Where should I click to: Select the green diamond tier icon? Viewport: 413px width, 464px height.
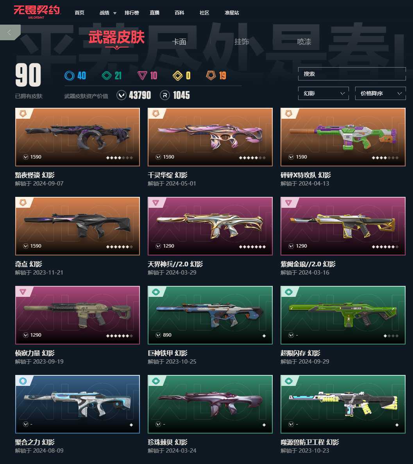click(x=107, y=76)
